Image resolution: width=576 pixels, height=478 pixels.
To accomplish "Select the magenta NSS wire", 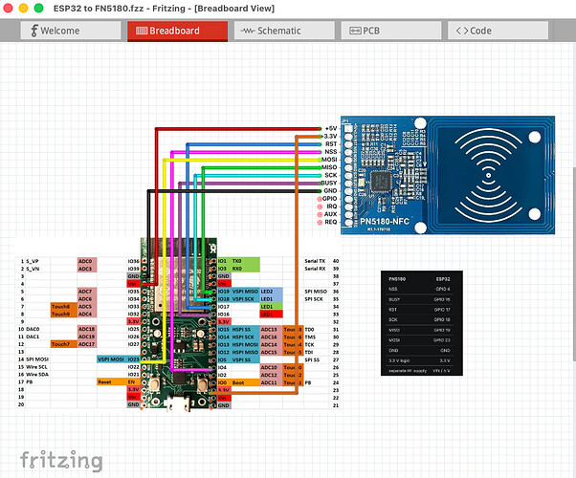I will coord(246,152).
